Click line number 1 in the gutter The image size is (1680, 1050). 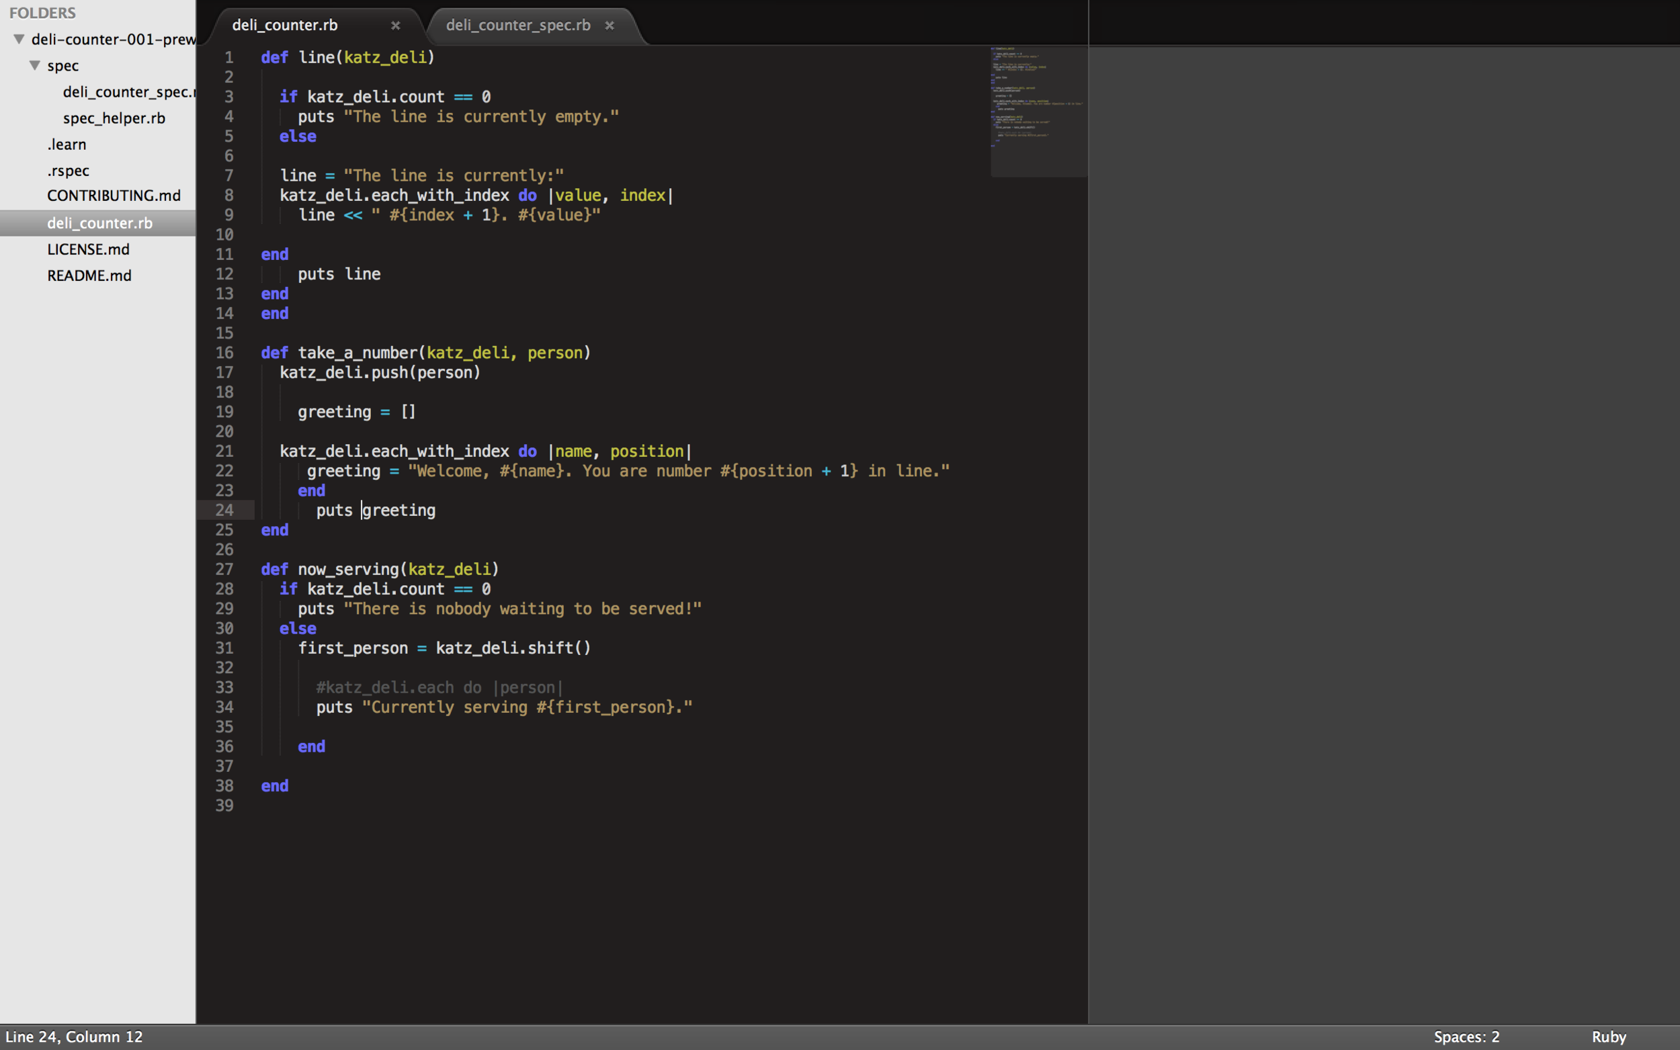[228, 57]
